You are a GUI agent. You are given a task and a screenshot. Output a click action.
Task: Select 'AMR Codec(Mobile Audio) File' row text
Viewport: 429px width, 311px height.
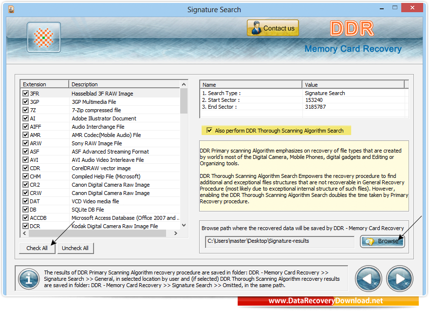point(106,135)
